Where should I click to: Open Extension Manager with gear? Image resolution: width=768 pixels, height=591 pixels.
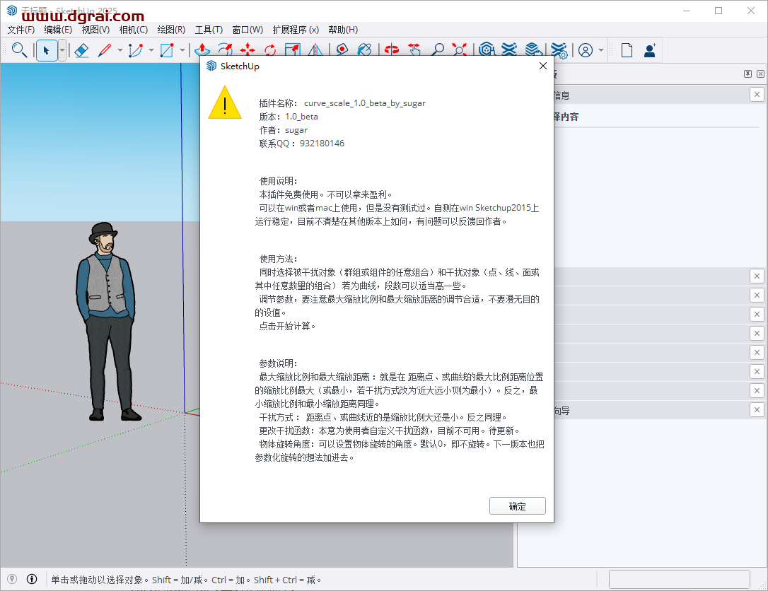(559, 50)
